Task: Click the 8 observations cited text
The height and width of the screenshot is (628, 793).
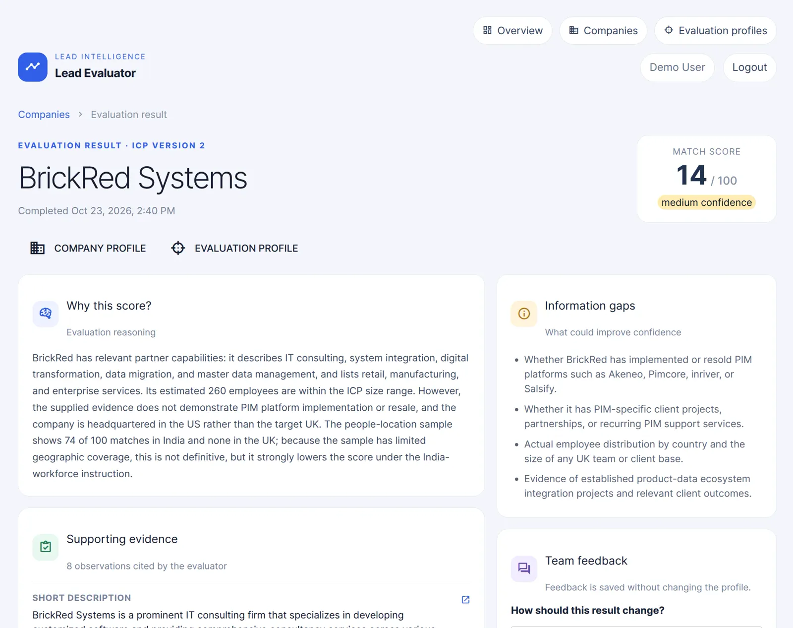Action: click(x=147, y=566)
